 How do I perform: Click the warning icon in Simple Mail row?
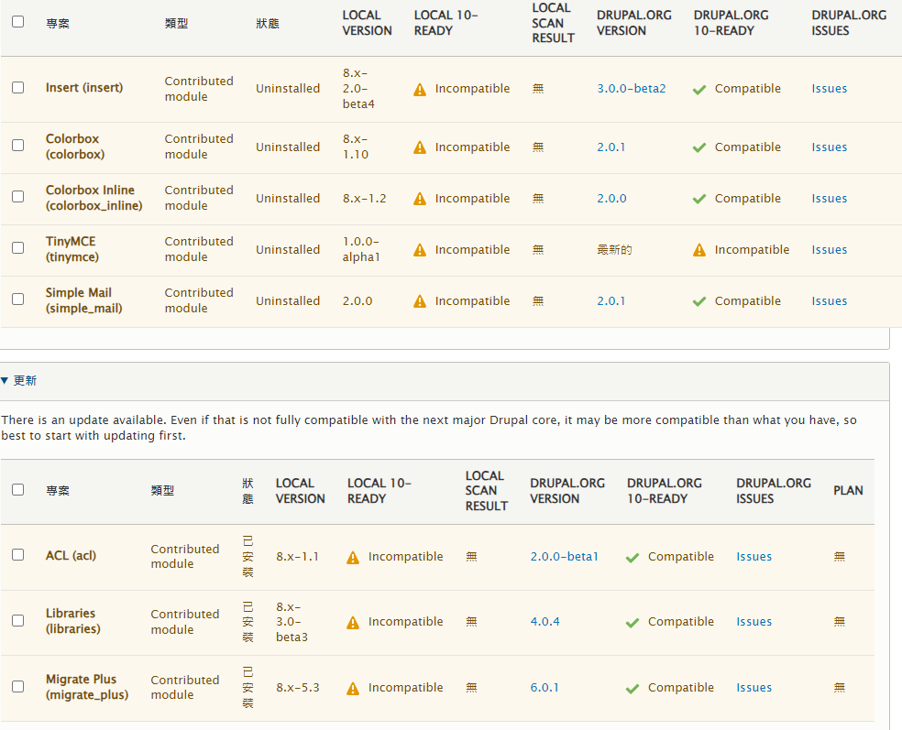pos(420,301)
